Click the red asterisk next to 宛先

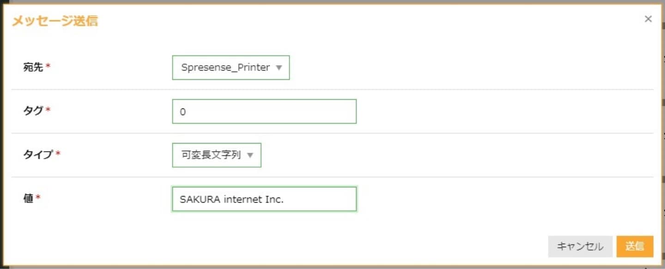[x=48, y=67]
